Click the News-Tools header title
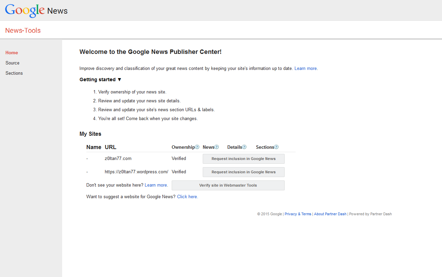The image size is (442, 277). 23,30
